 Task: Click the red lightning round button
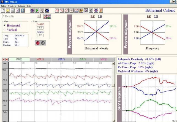click(x=38, y=43)
